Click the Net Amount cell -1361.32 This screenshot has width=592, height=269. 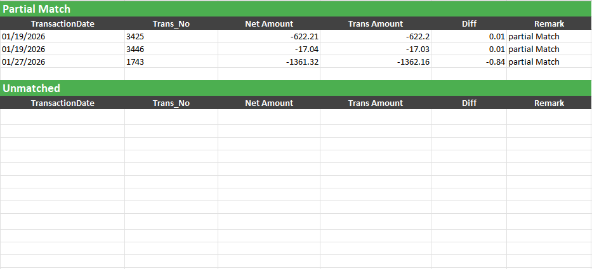269,62
